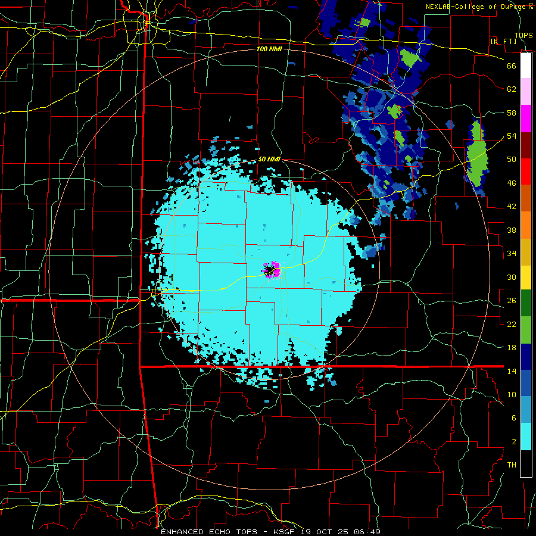Screen dimensions: 536x536
Task: Click the '06:49' timestamp
Action: coord(367,532)
